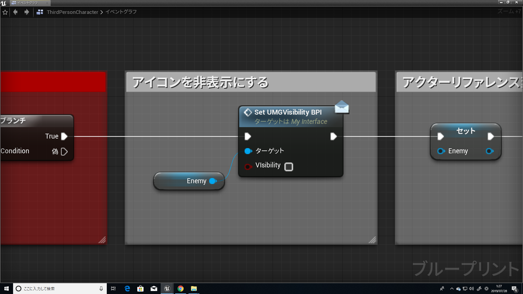Click the Unreal Engine icon in the taskbar
Screen dimensions: 523x294
(x=167, y=288)
